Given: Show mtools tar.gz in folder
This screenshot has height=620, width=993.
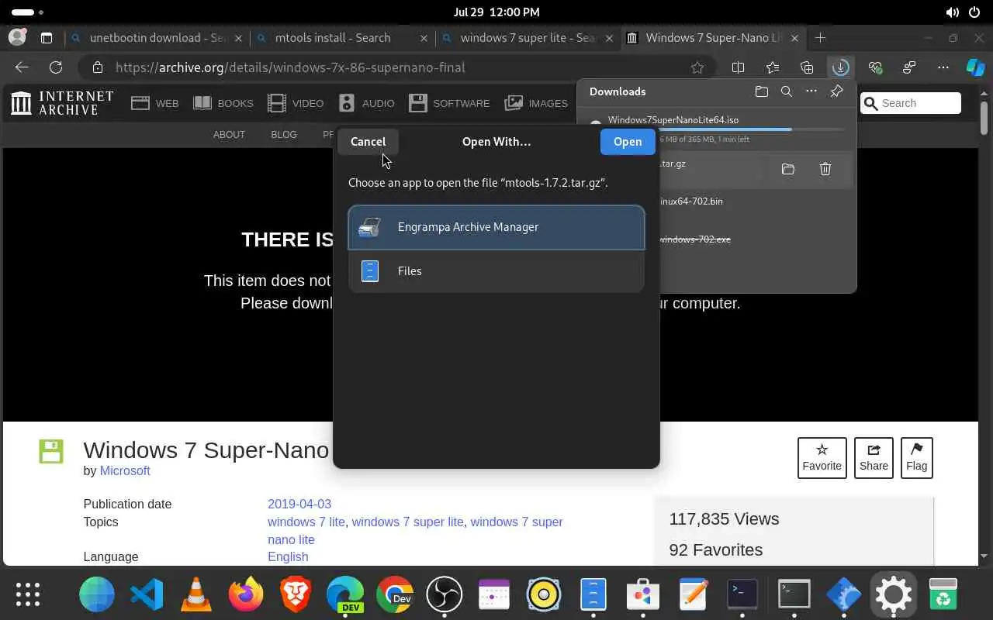Looking at the screenshot, I should pos(788,169).
